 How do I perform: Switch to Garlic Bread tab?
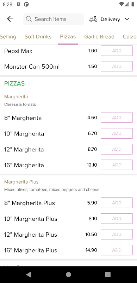[x=99, y=37]
